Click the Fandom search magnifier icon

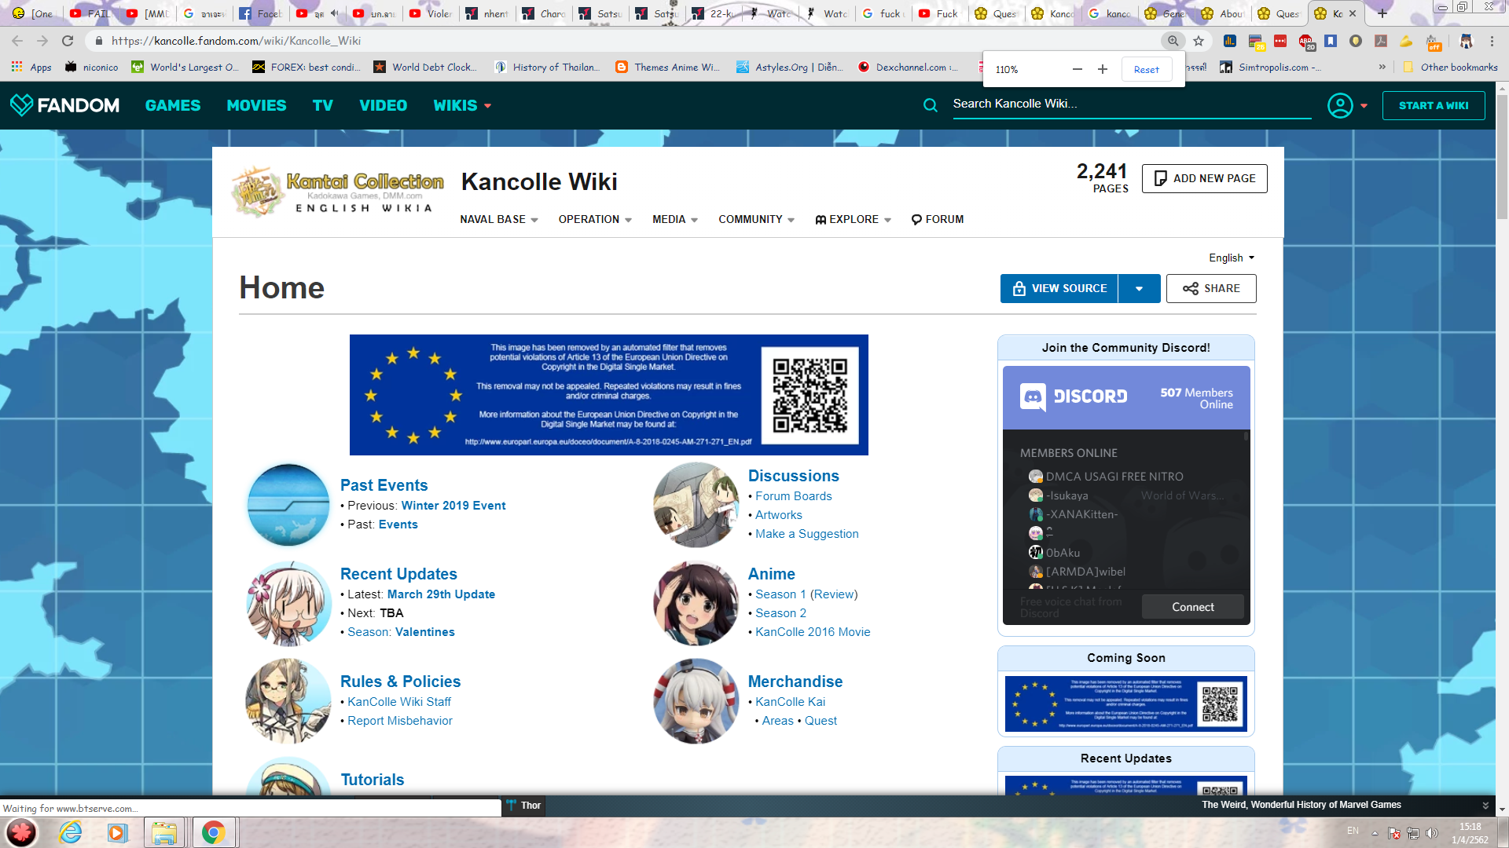tap(930, 105)
